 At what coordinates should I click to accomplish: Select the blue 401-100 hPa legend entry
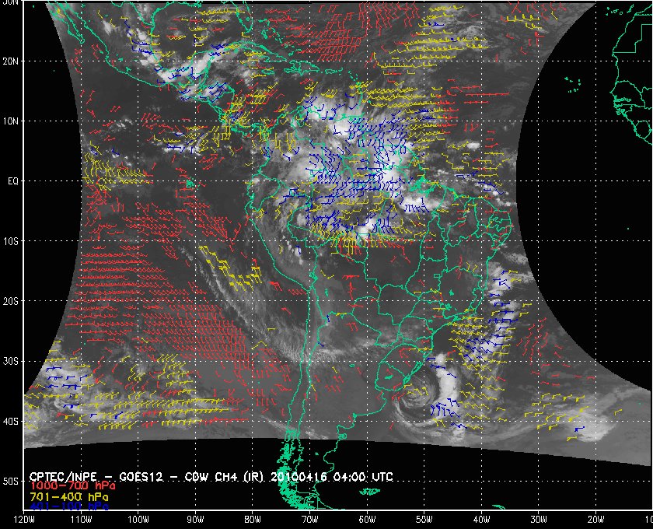[x=69, y=506]
